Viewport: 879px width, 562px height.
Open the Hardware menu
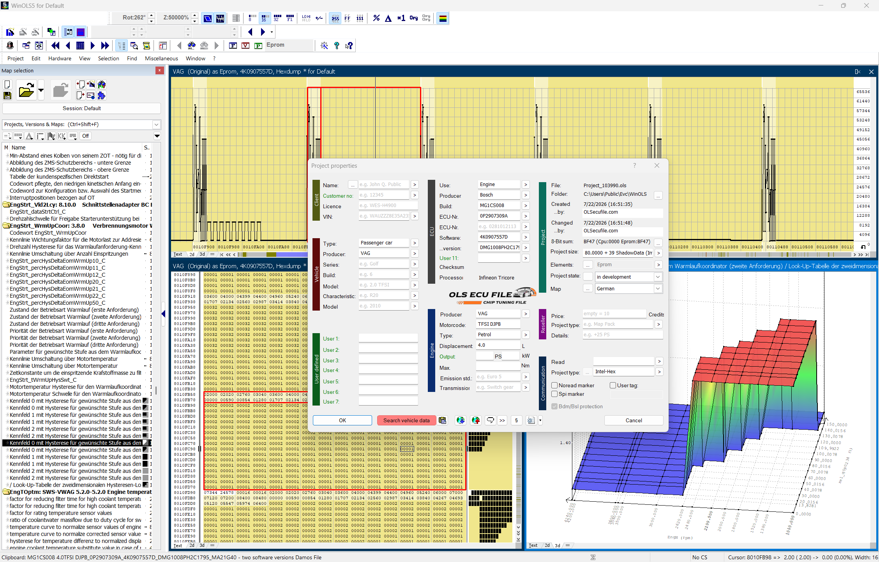(60, 58)
